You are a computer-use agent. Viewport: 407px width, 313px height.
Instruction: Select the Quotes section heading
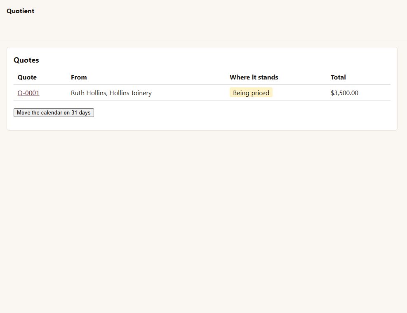[x=26, y=60]
